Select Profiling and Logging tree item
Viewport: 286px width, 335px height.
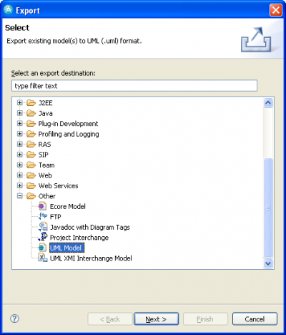click(69, 134)
